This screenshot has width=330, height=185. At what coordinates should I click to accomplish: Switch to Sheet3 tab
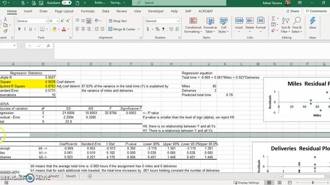pyautogui.click(x=71, y=176)
